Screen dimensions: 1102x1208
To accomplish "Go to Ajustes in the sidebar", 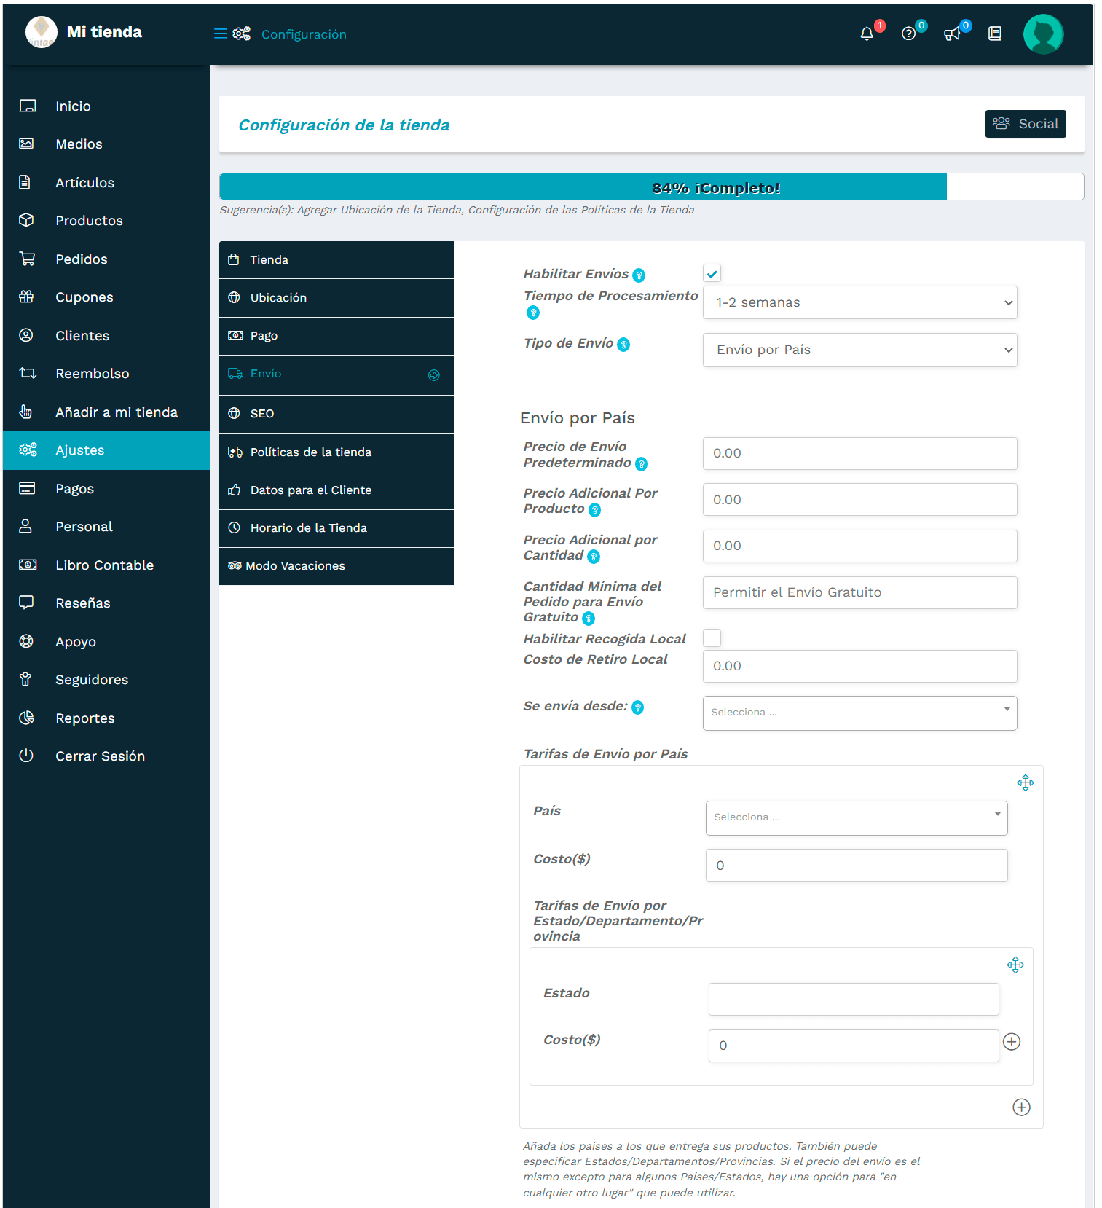I will pos(106,450).
